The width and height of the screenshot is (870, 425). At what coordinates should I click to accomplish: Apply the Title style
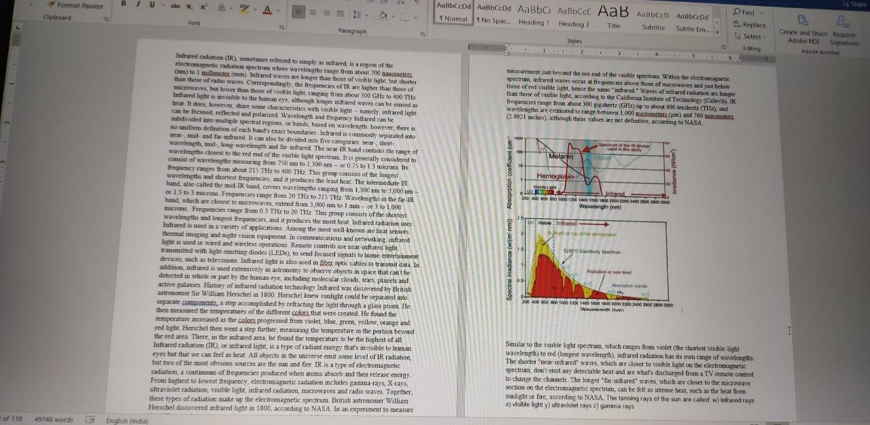(613, 18)
